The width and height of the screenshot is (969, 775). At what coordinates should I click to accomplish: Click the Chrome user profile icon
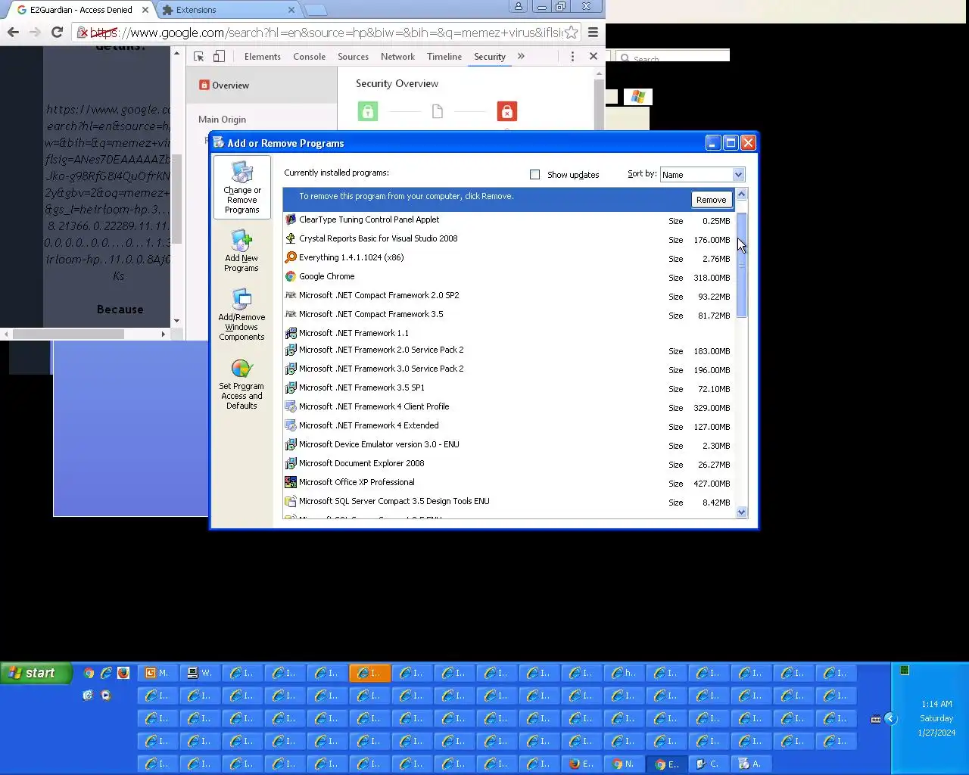[x=519, y=6]
